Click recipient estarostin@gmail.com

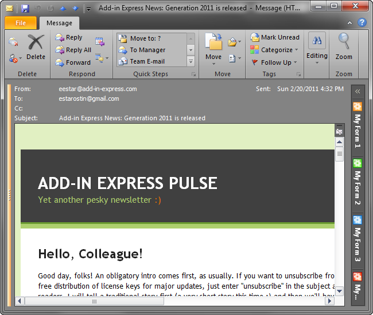coord(89,99)
